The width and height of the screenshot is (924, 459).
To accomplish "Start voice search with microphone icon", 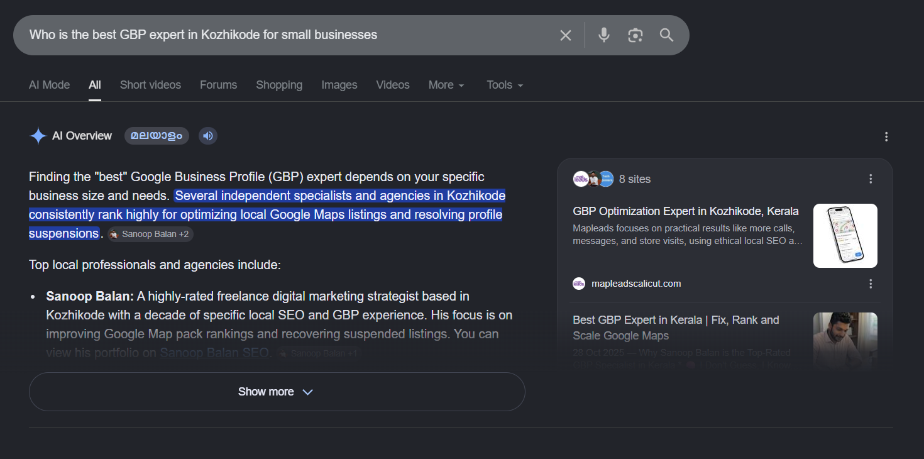I will (x=604, y=35).
